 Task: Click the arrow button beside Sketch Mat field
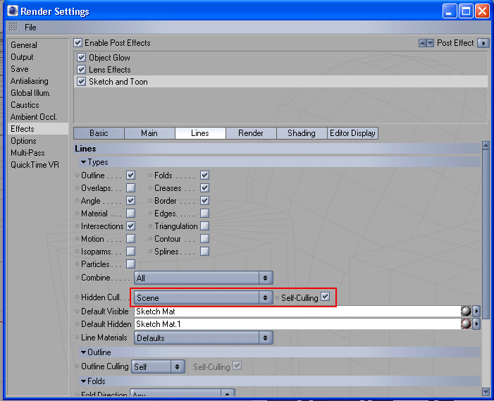click(x=476, y=311)
